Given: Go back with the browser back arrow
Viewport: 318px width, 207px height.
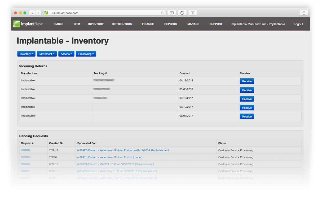Looking at the screenshot, I should 32,13.
